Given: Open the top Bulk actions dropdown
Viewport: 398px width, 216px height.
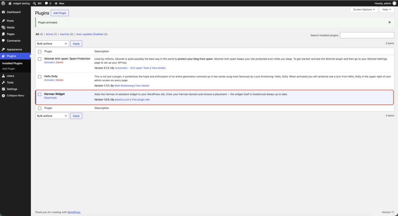Looking at the screenshot, I should [52, 43].
